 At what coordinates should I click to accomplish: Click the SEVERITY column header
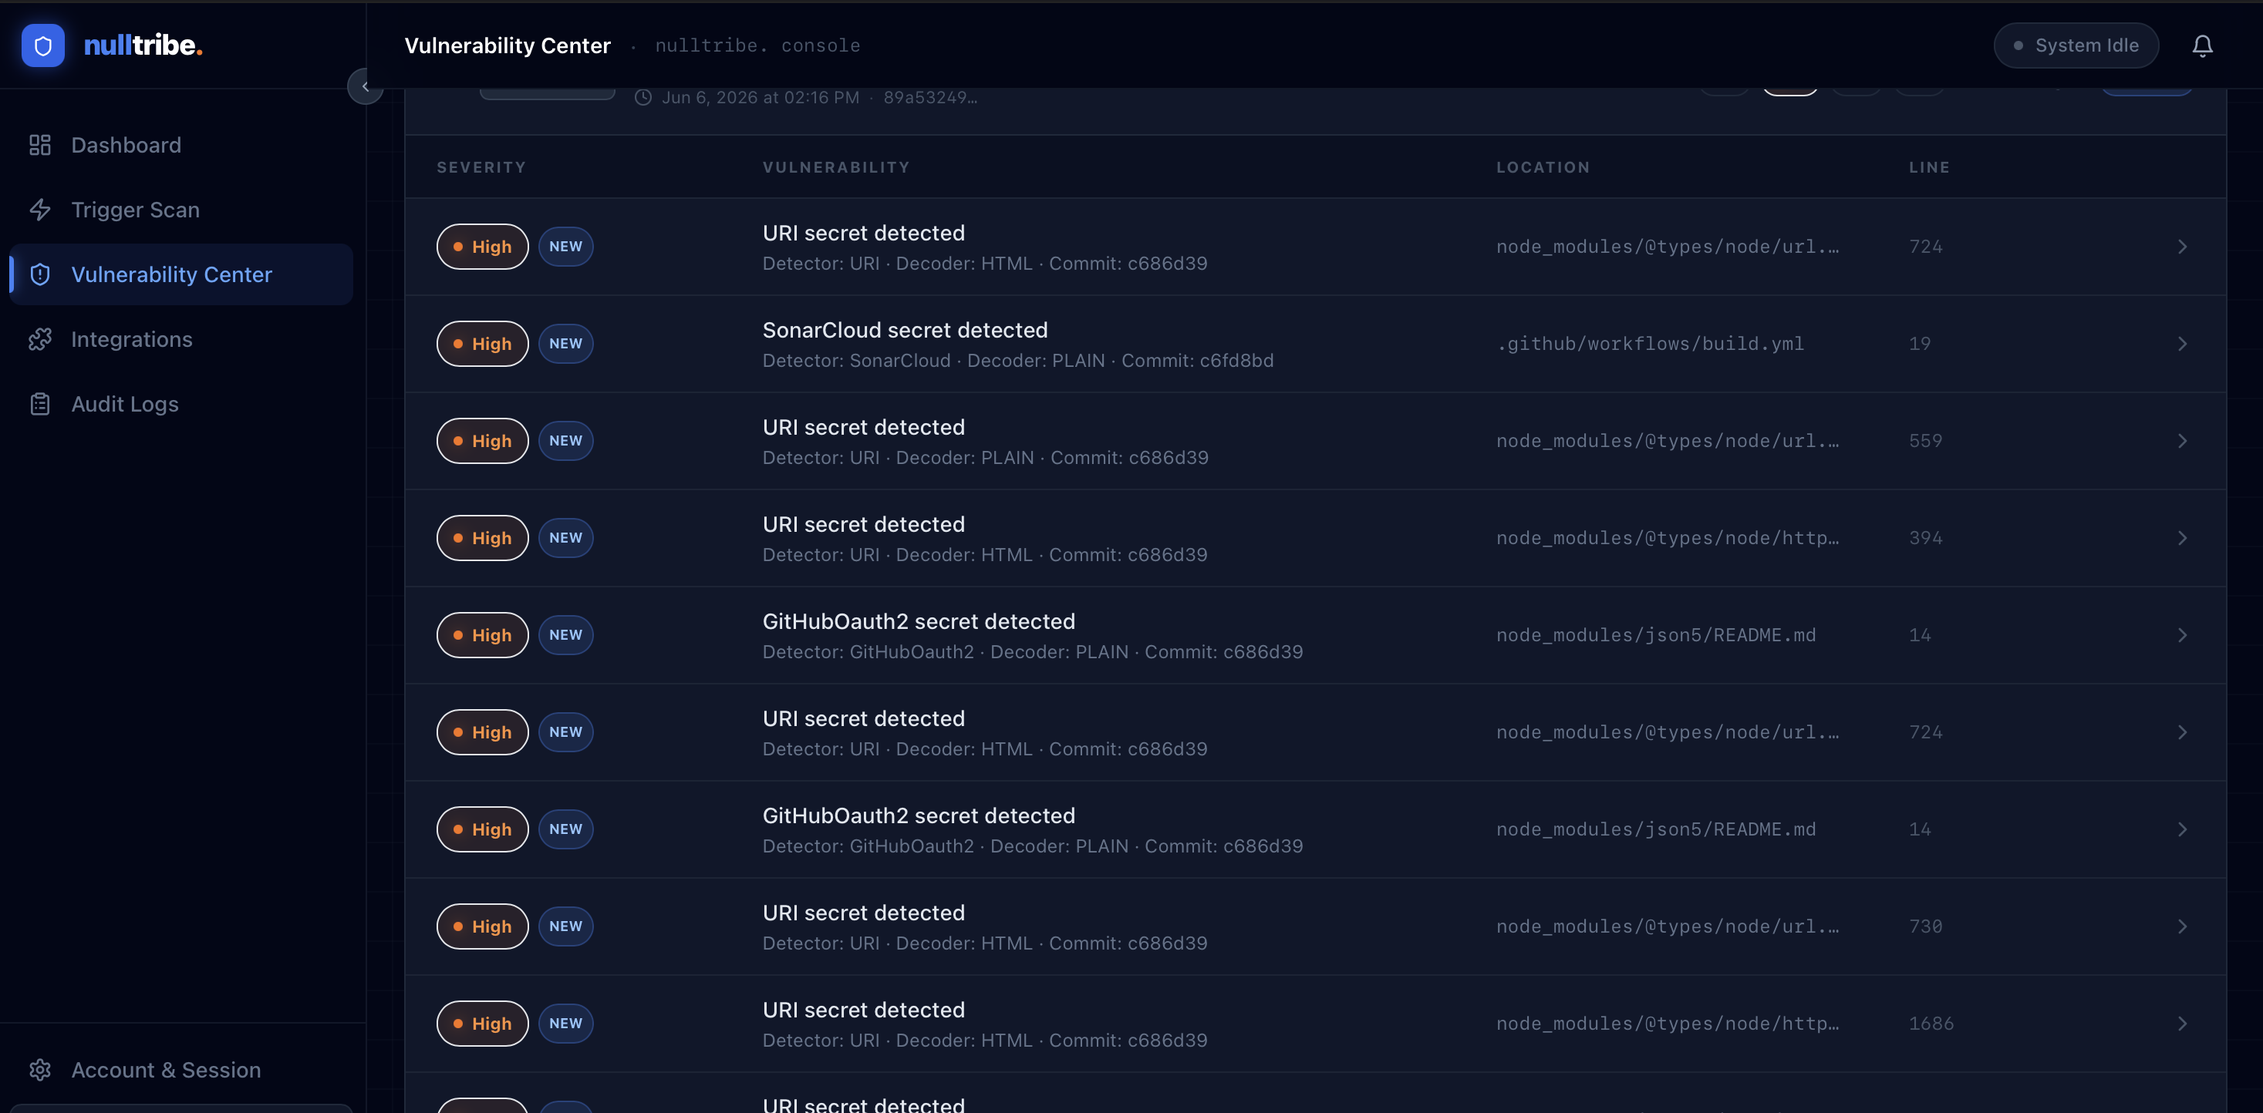pos(481,166)
